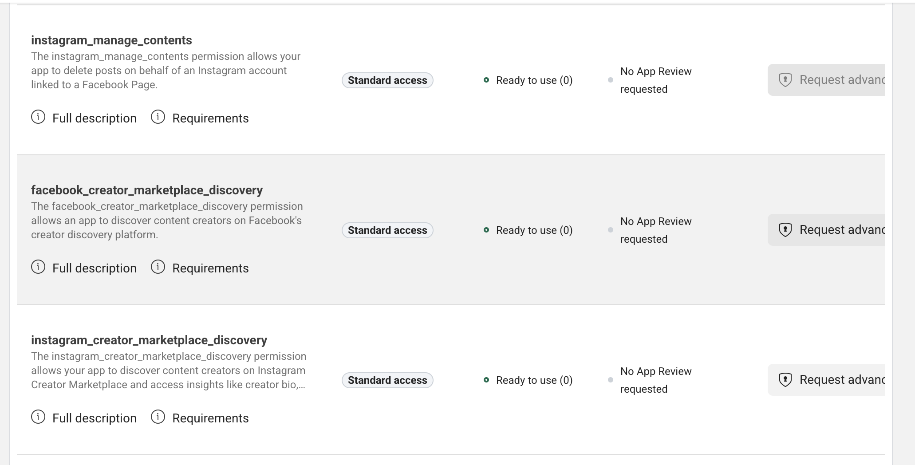Request advanced access for instagram_creator_marketplace_discovery
Viewport: 915px width, 465px height.
coord(834,380)
